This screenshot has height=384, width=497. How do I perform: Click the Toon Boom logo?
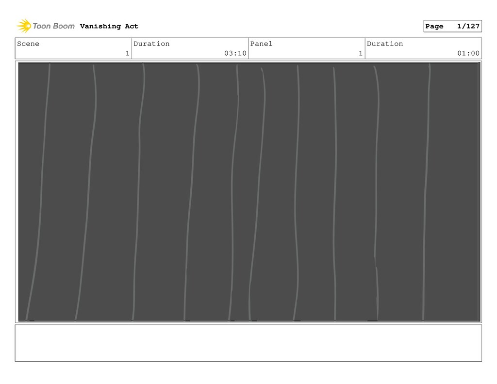click(45, 26)
